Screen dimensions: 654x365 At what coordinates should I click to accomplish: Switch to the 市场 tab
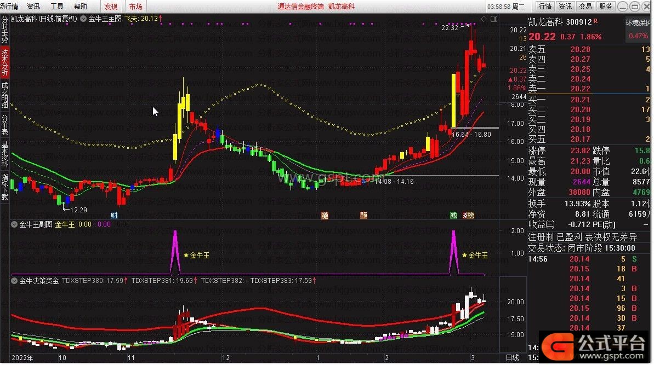coord(135,6)
